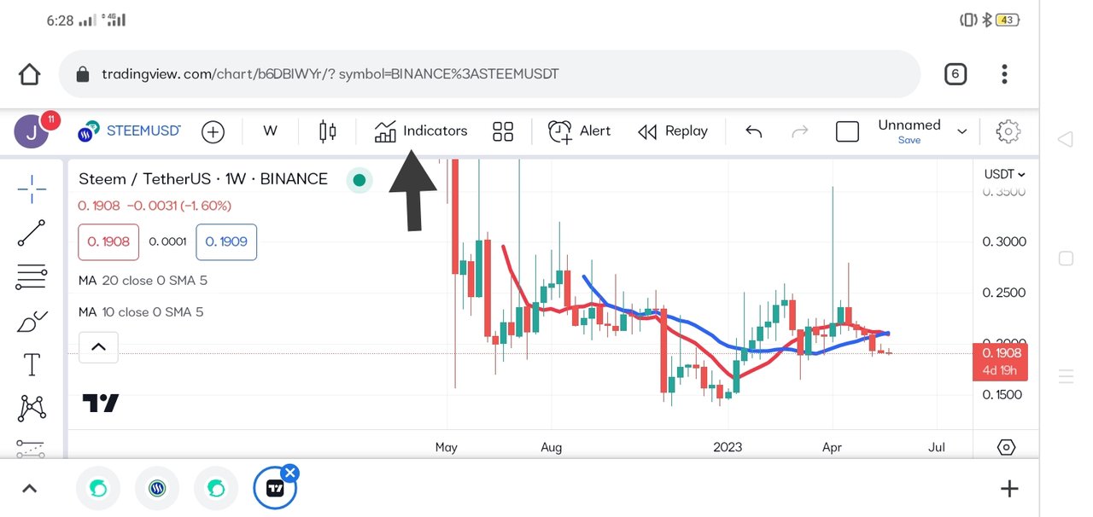Select the trend line drawing tool

click(32, 233)
